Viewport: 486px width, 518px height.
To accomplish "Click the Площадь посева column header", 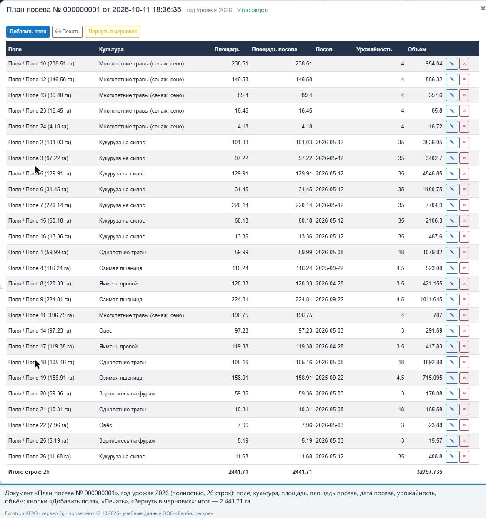I will pyautogui.click(x=274, y=49).
